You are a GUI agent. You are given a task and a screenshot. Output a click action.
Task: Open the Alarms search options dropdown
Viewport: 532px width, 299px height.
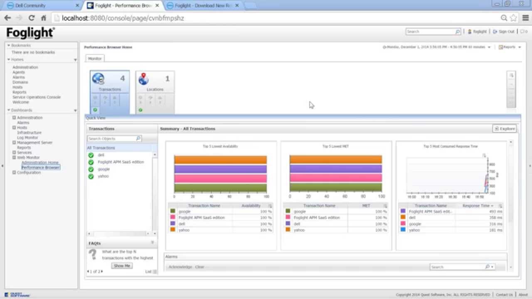coord(493,267)
